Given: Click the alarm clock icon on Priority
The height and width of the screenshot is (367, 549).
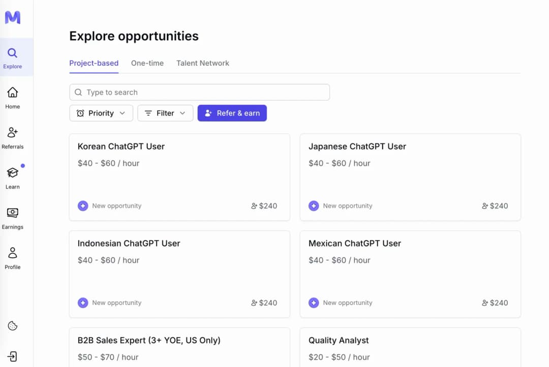Looking at the screenshot, I should coord(80,113).
